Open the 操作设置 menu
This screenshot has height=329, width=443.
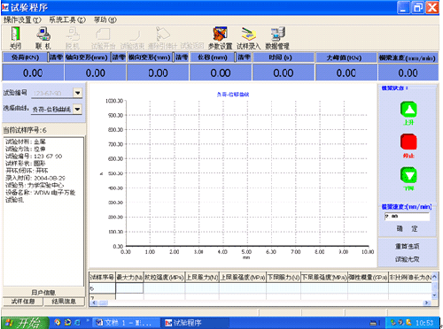22,20
